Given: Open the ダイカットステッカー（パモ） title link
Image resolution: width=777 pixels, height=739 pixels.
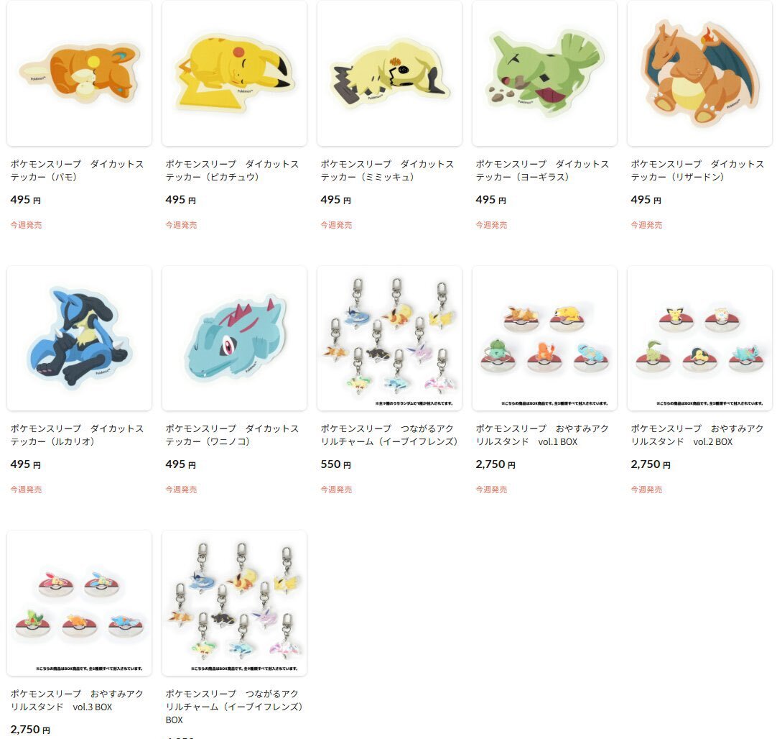Looking at the screenshot, I should coord(77,170).
